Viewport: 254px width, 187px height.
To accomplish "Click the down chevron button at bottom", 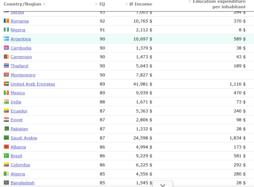I will [x=163, y=184].
